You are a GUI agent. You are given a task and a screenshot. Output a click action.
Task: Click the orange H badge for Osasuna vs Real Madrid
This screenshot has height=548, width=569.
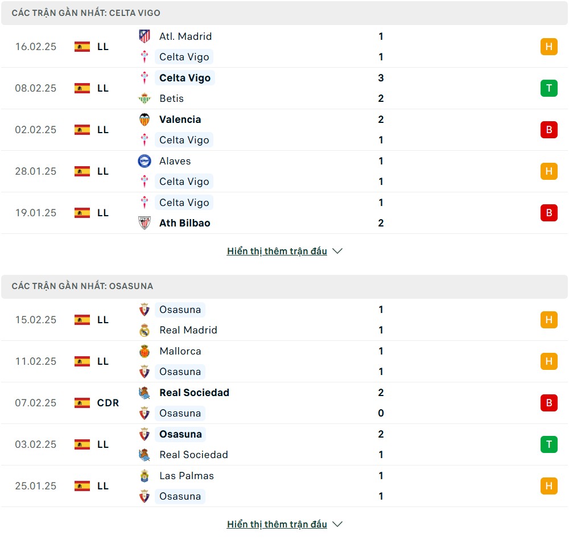549,320
